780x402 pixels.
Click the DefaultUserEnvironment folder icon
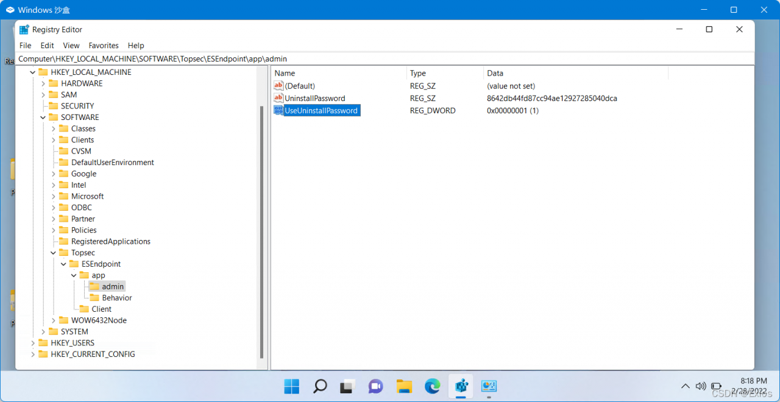64,163
